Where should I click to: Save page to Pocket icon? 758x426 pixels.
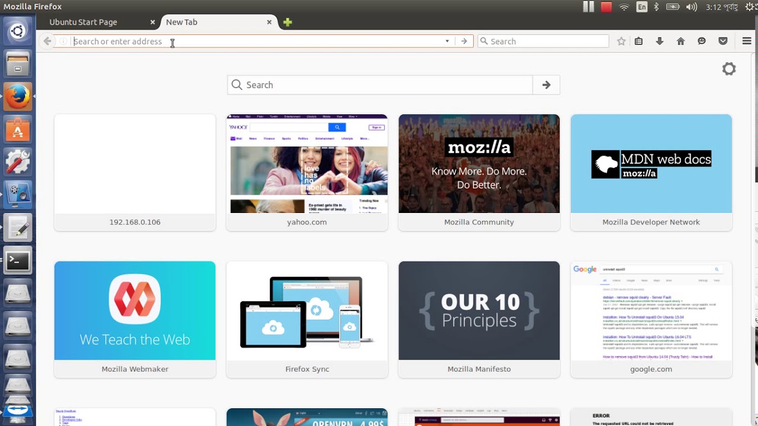(723, 41)
